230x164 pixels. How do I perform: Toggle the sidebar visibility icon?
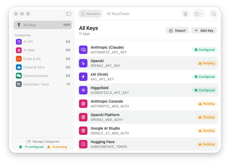(x=68, y=14)
